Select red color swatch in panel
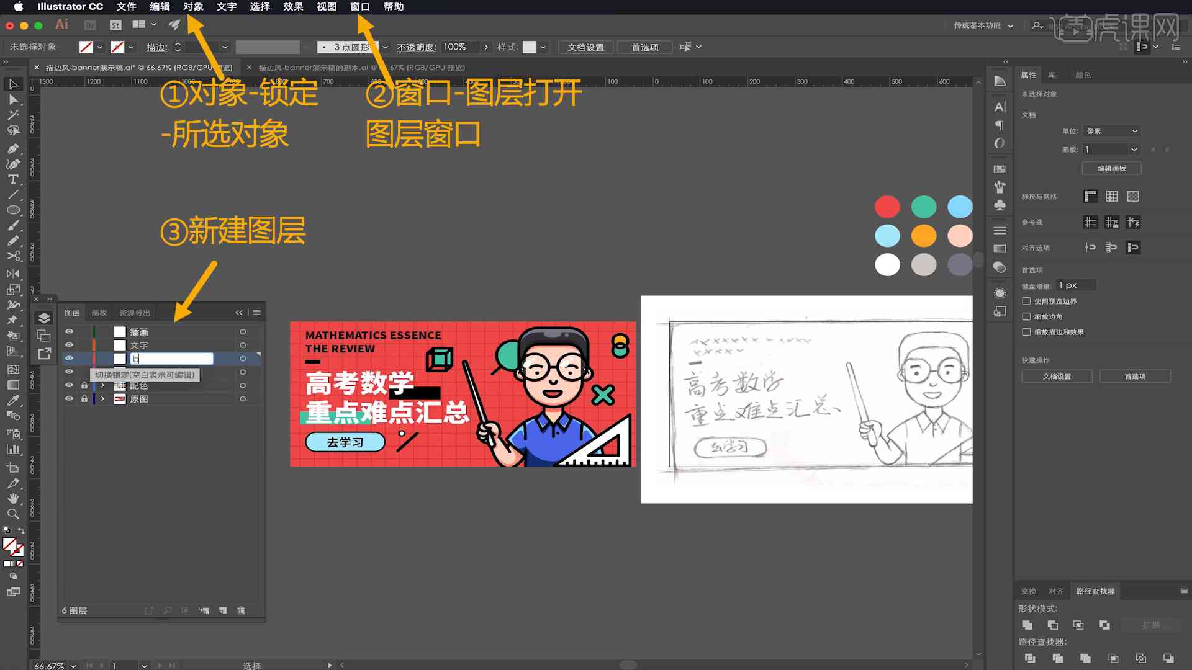 pos(887,206)
